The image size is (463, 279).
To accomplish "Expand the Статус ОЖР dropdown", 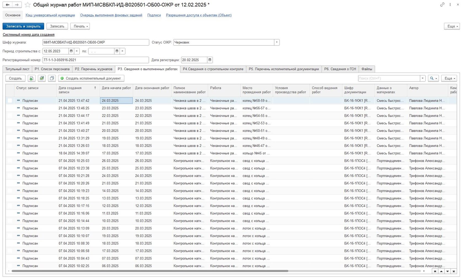I will pos(277,42).
